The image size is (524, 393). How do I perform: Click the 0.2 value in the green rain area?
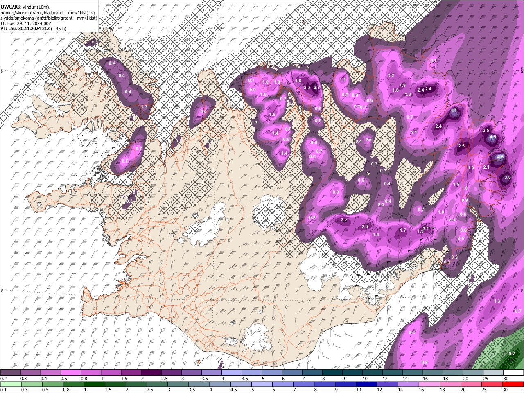point(511,354)
